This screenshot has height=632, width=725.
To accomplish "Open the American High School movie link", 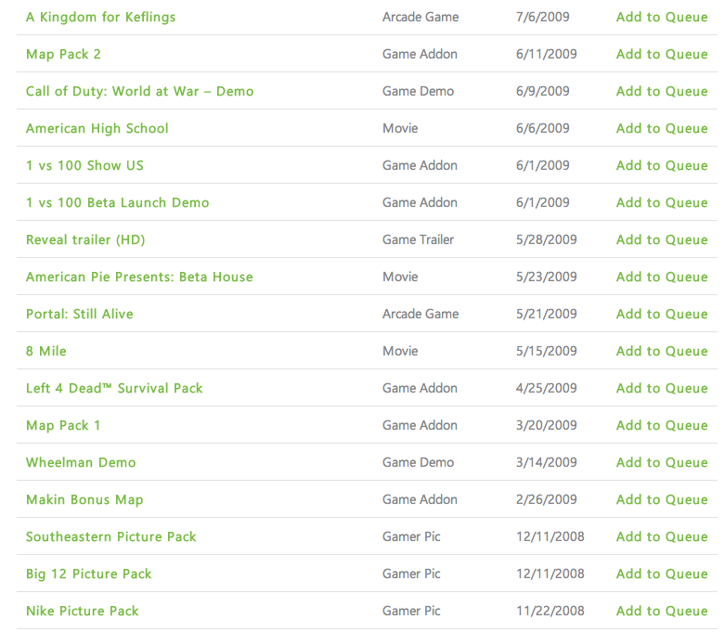I will click(x=97, y=128).
